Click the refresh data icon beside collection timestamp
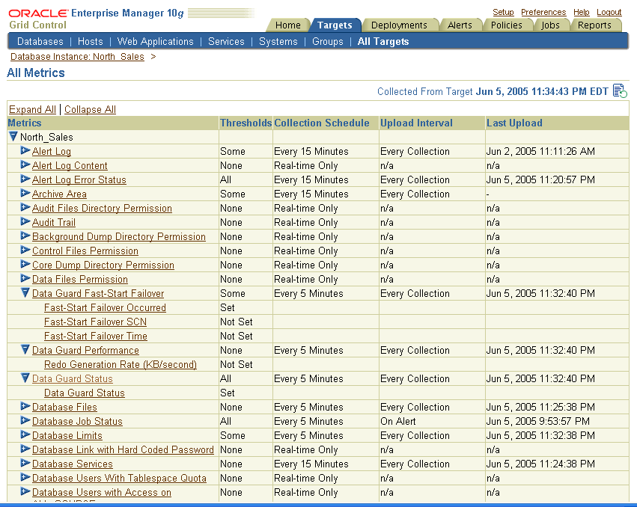The height and width of the screenshot is (507, 637). tap(620, 91)
